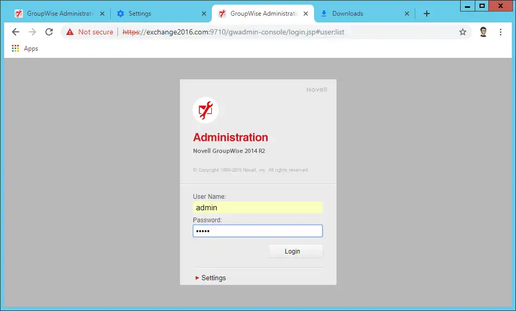Image resolution: width=516 pixels, height=311 pixels.
Task: Open the Chrome three-dot menu
Action: 500,32
